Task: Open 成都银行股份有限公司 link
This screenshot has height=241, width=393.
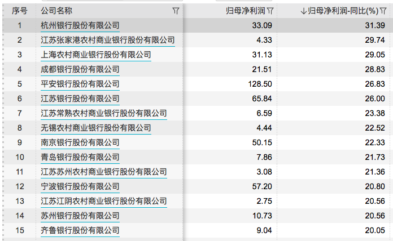Action: click(x=80, y=69)
